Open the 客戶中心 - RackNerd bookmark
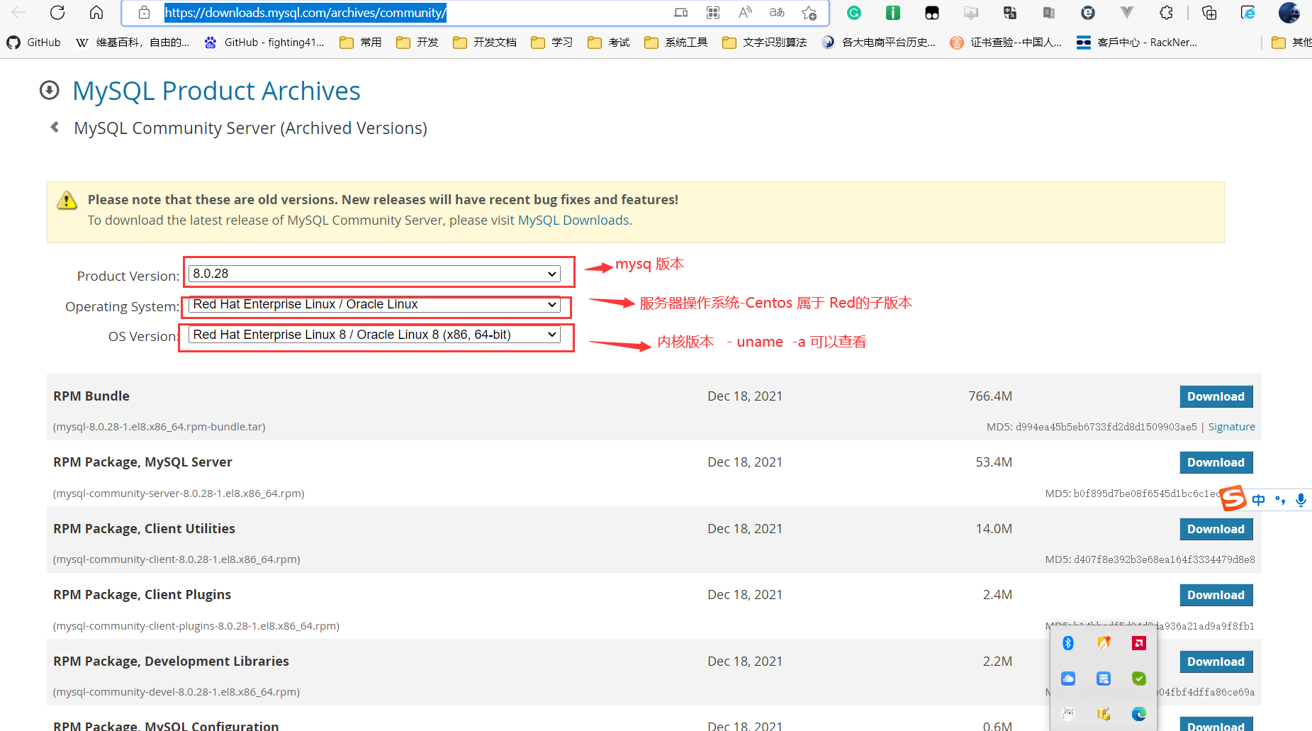 pyautogui.click(x=1137, y=43)
